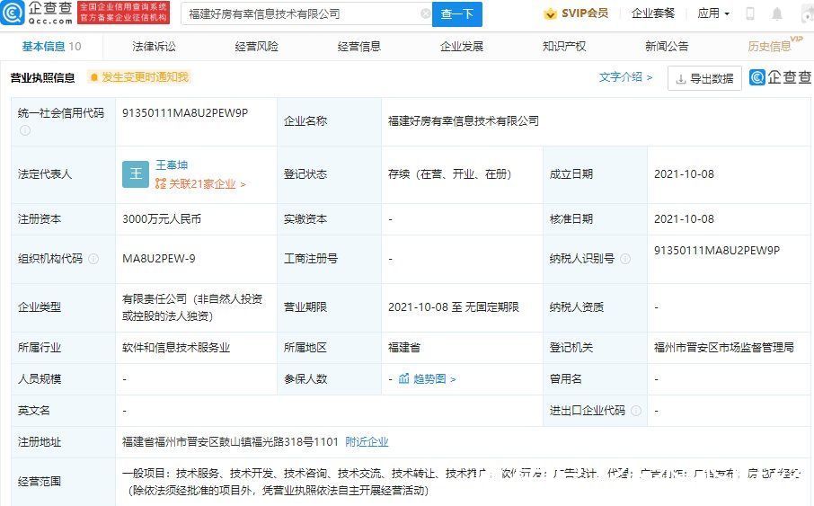
Task: Expand 文字介绍 arrow link
Action: point(625,77)
